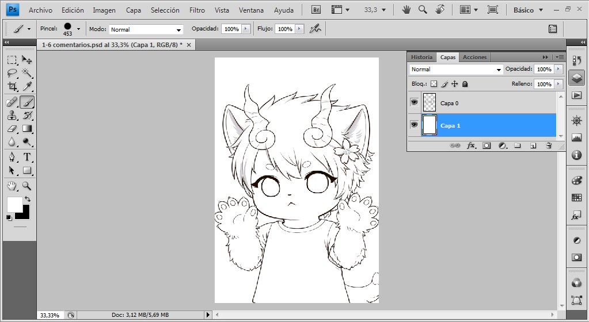Open the Básico workspace dropdown
The height and width of the screenshot is (322, 589).
pos(528,10)
